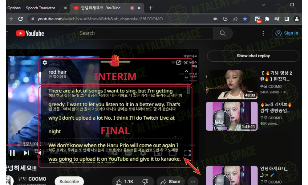
Task: Click Show chat replay
Action: click(x=253, y=56)
